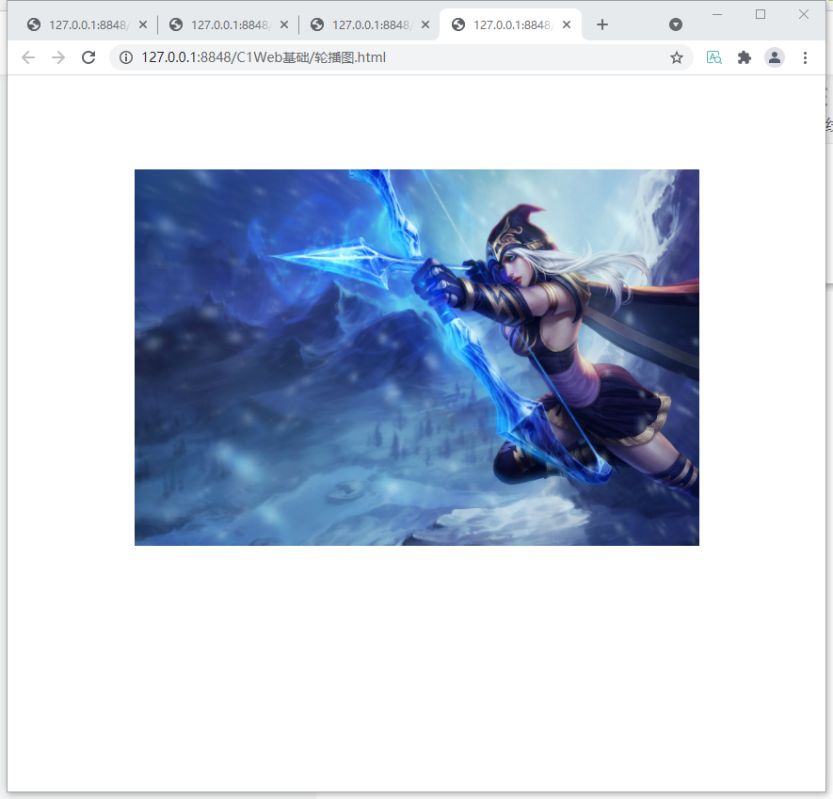
Task: Open the profile avatar menu
Action: (775, 57)
